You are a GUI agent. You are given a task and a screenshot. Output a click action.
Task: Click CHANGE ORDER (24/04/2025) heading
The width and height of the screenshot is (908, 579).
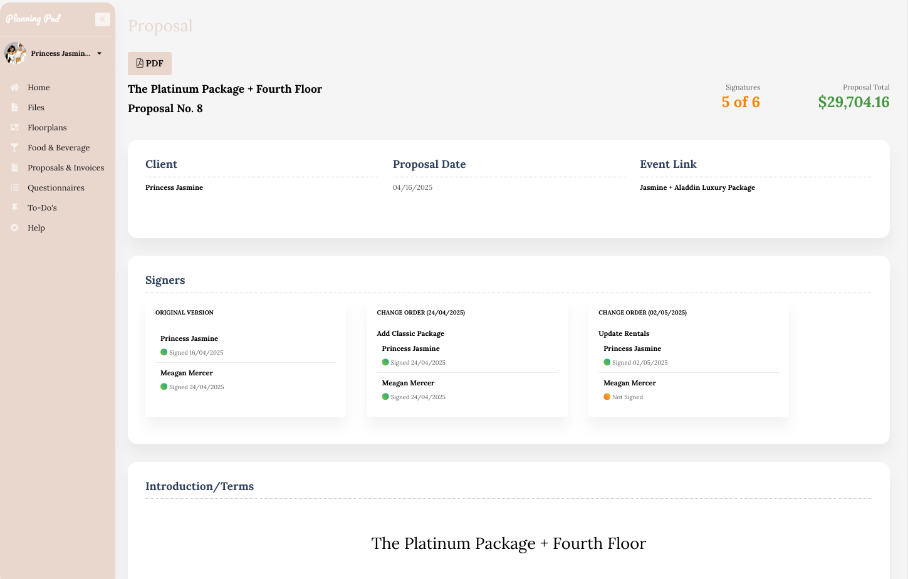(421, 313)
